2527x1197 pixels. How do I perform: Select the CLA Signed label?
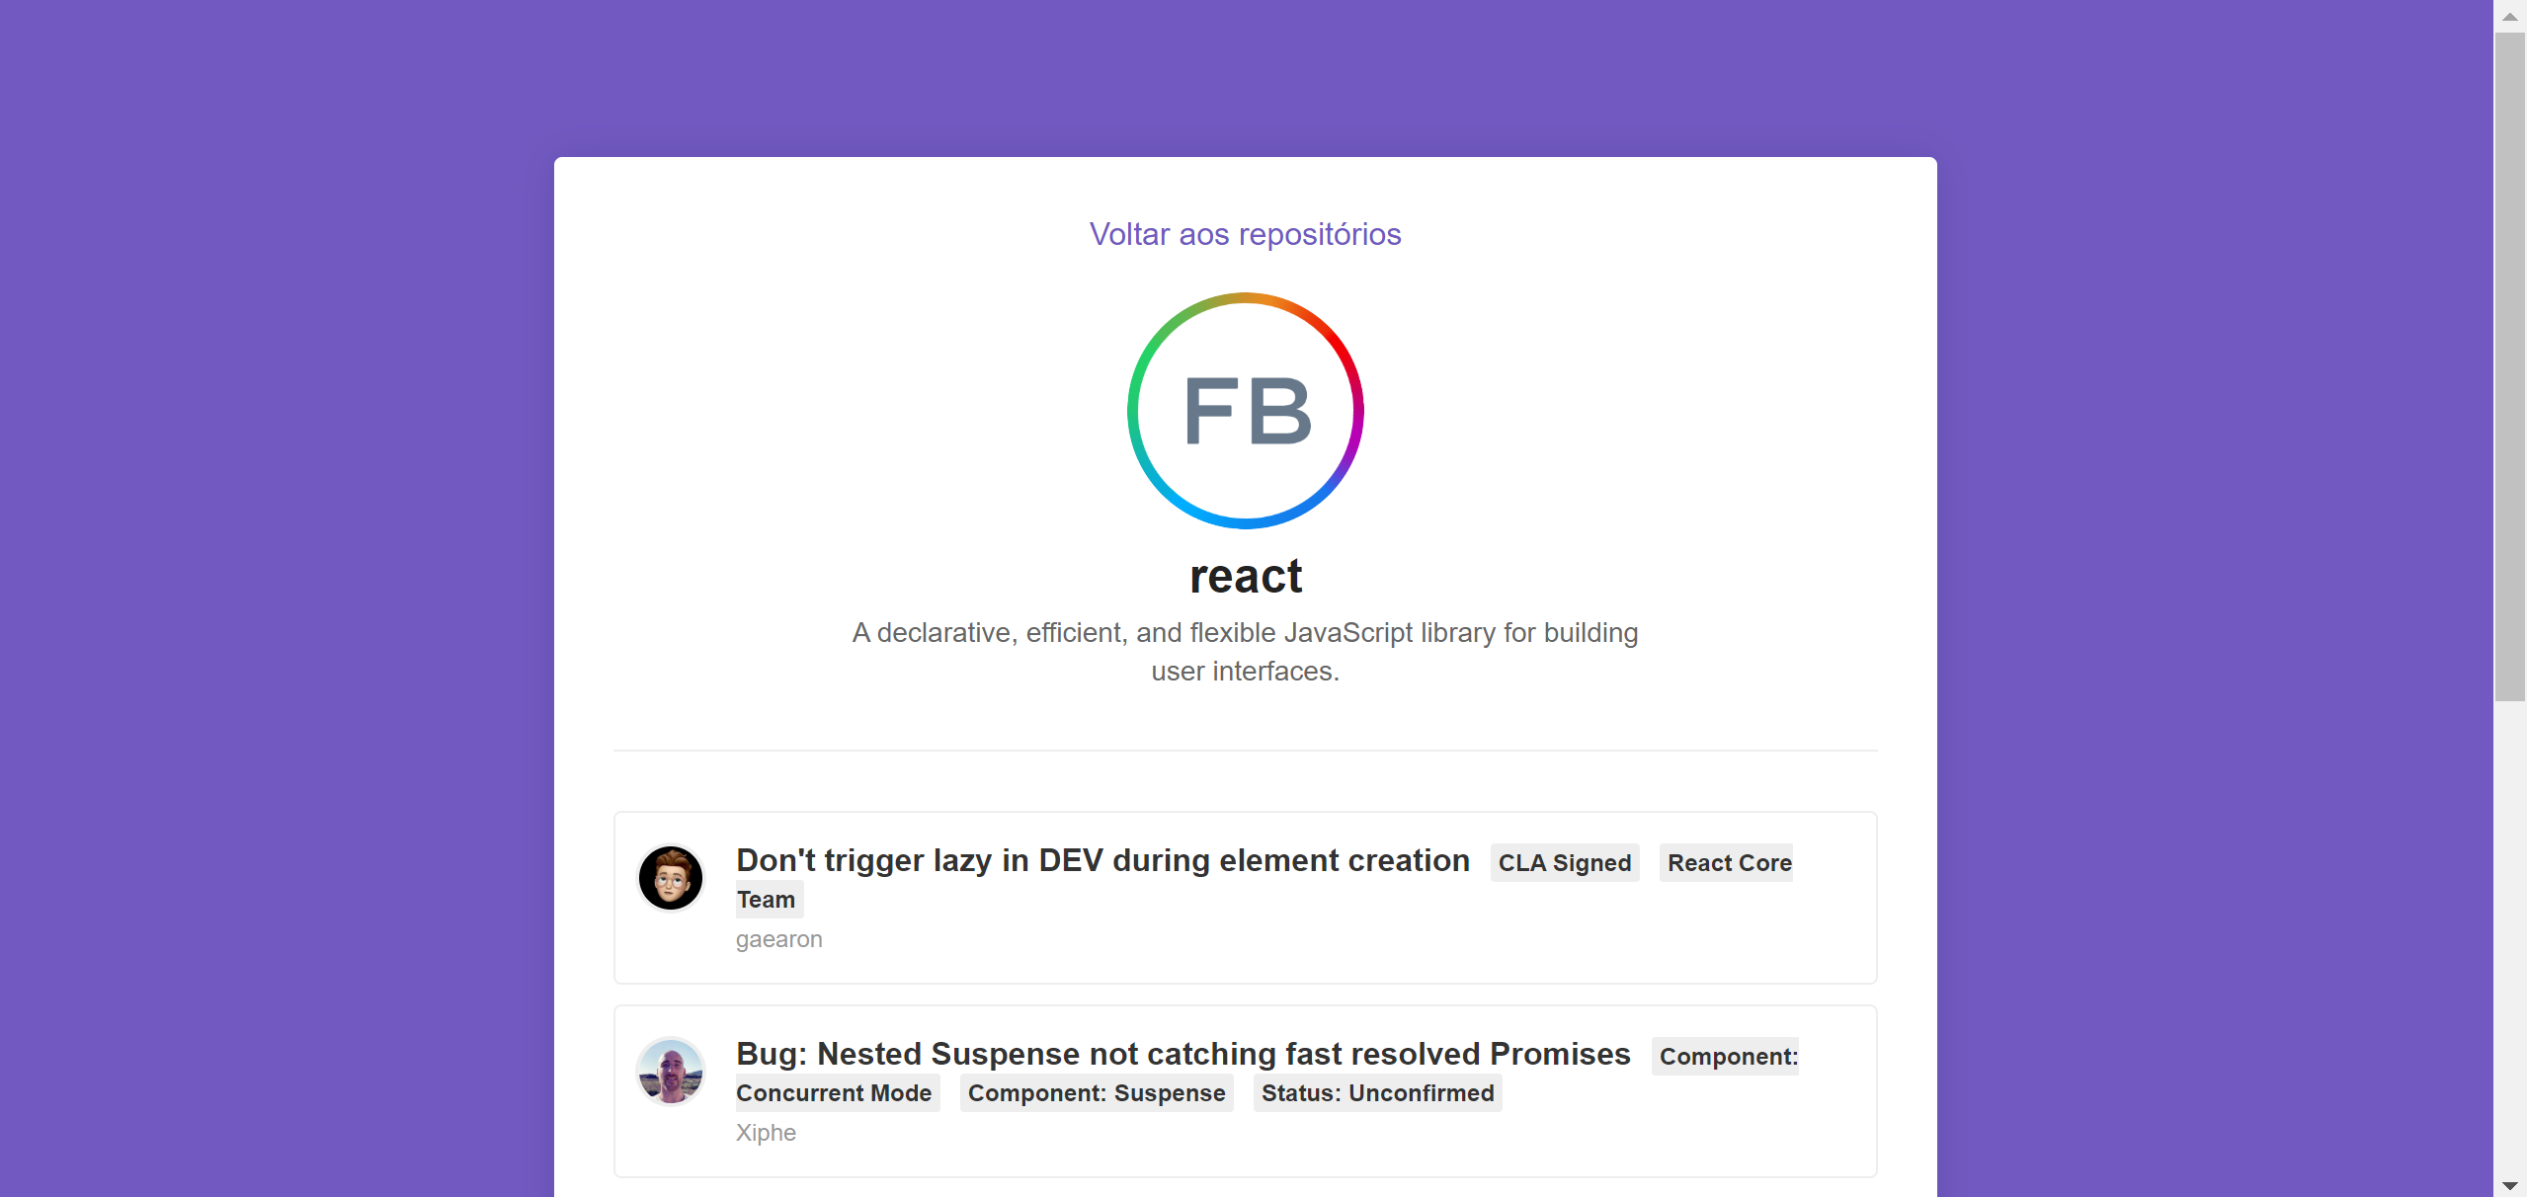[x=1565, y=863]
